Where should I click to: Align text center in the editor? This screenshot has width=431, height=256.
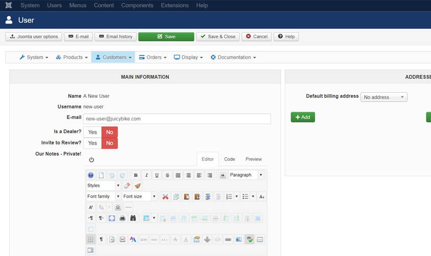[x=189, y=175]
